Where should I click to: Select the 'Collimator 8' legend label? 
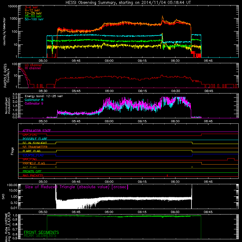pyautogui.click(x=34, y=100)
